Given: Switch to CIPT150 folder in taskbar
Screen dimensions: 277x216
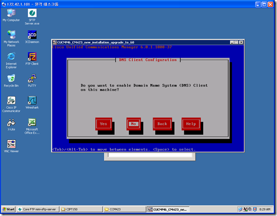Looking at the screenshot, I should pos(81,209).
